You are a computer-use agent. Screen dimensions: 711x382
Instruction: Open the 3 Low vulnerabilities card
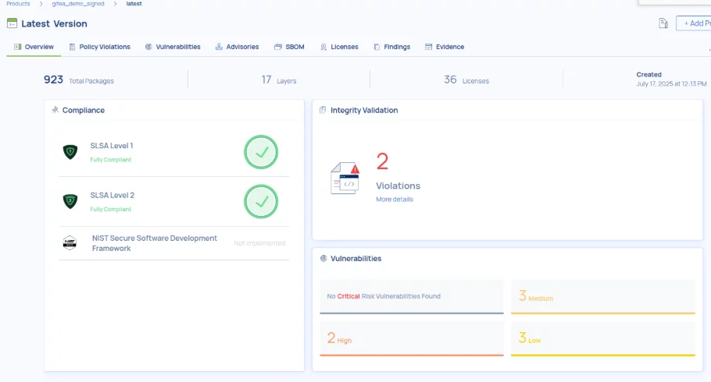click(x=603, y=338)
